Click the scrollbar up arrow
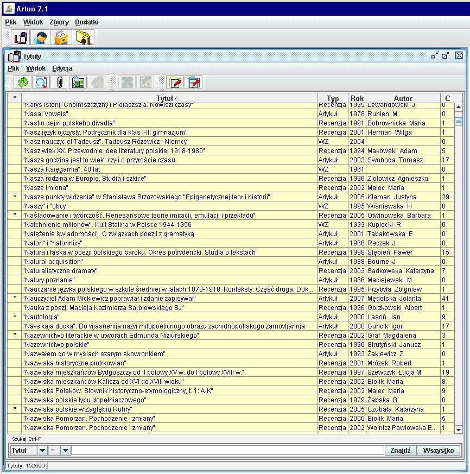 tap(459, 107)
